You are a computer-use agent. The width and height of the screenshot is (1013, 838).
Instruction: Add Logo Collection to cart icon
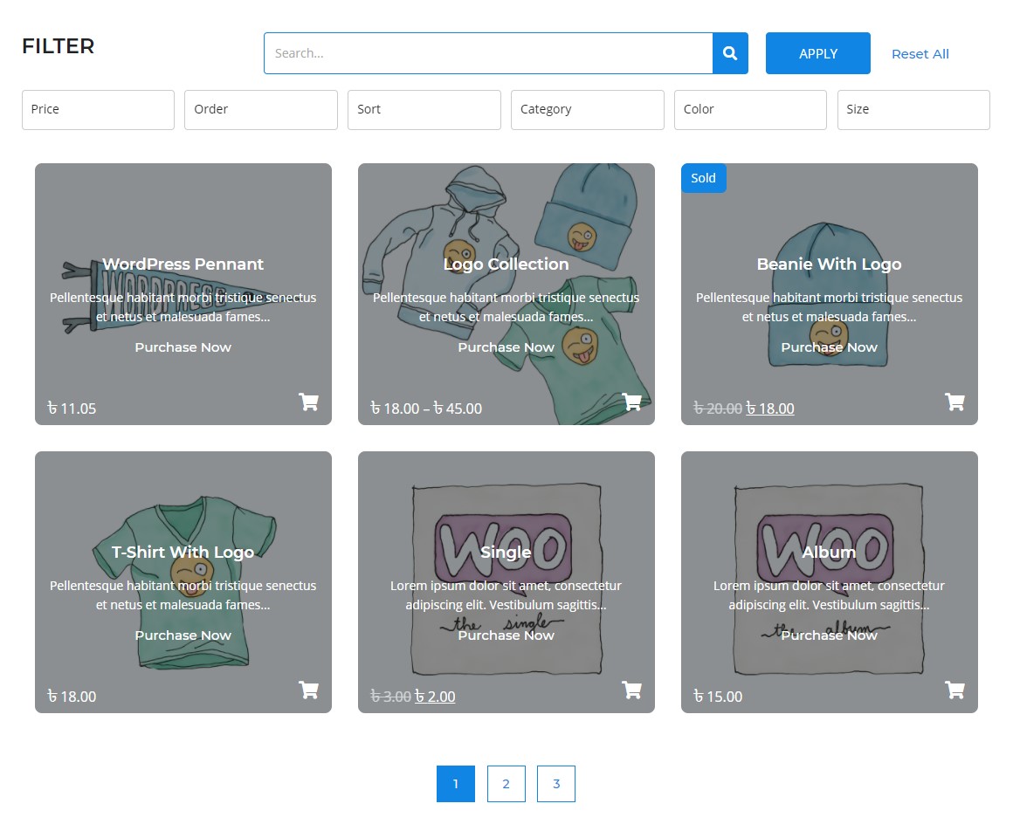[632, 402]
